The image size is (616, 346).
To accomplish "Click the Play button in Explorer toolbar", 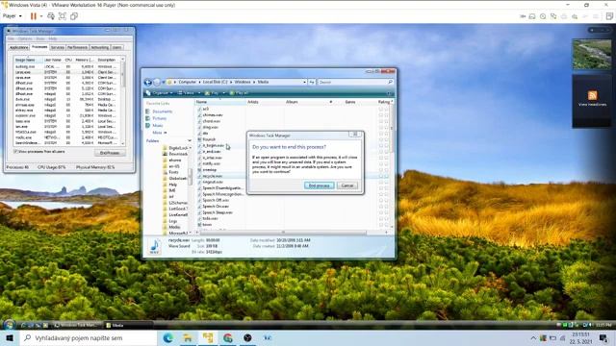I will pyautogui.click(x=212, y=93).
